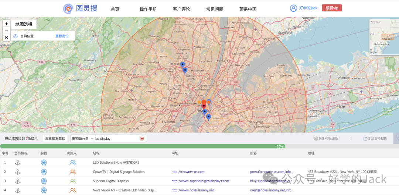Click the 网址 column header
399x195 pixels.
[174, 153]
